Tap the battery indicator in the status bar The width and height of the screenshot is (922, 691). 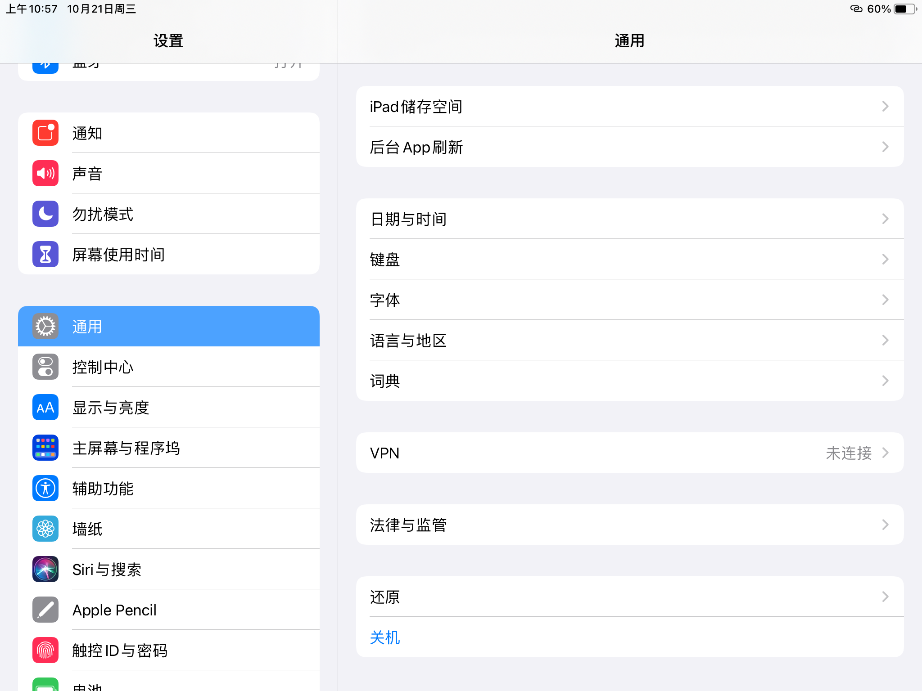(x=905, y=9)
